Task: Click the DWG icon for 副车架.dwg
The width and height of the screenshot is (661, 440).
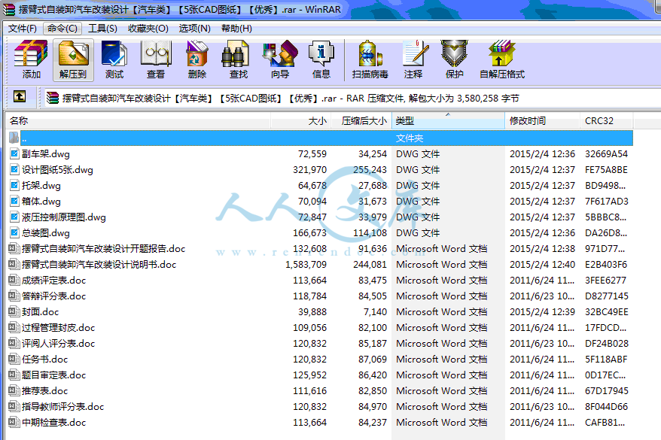Action: (x=14, y=153)
